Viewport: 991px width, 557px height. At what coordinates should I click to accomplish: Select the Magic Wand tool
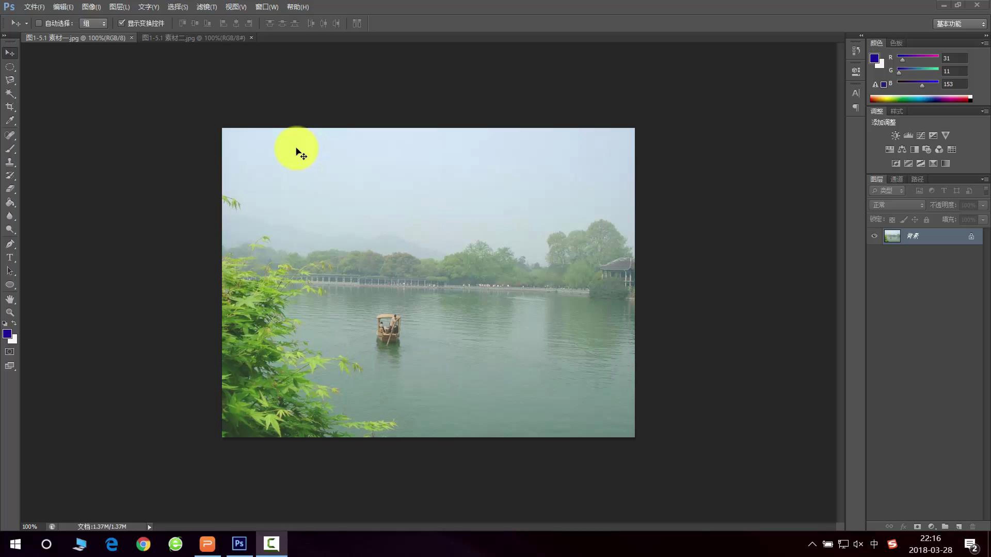[10, 93]
